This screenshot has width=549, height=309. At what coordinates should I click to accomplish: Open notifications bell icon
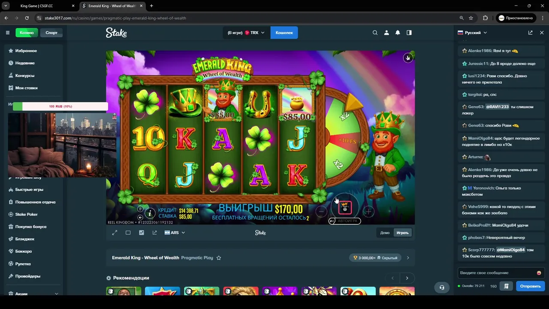[398, 33]
